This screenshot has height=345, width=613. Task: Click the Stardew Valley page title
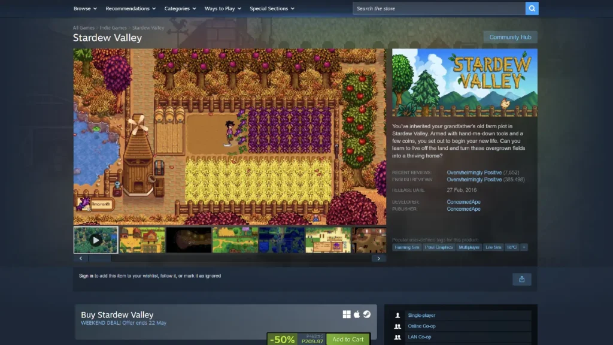pyautogui.click(x=108, y=38)
